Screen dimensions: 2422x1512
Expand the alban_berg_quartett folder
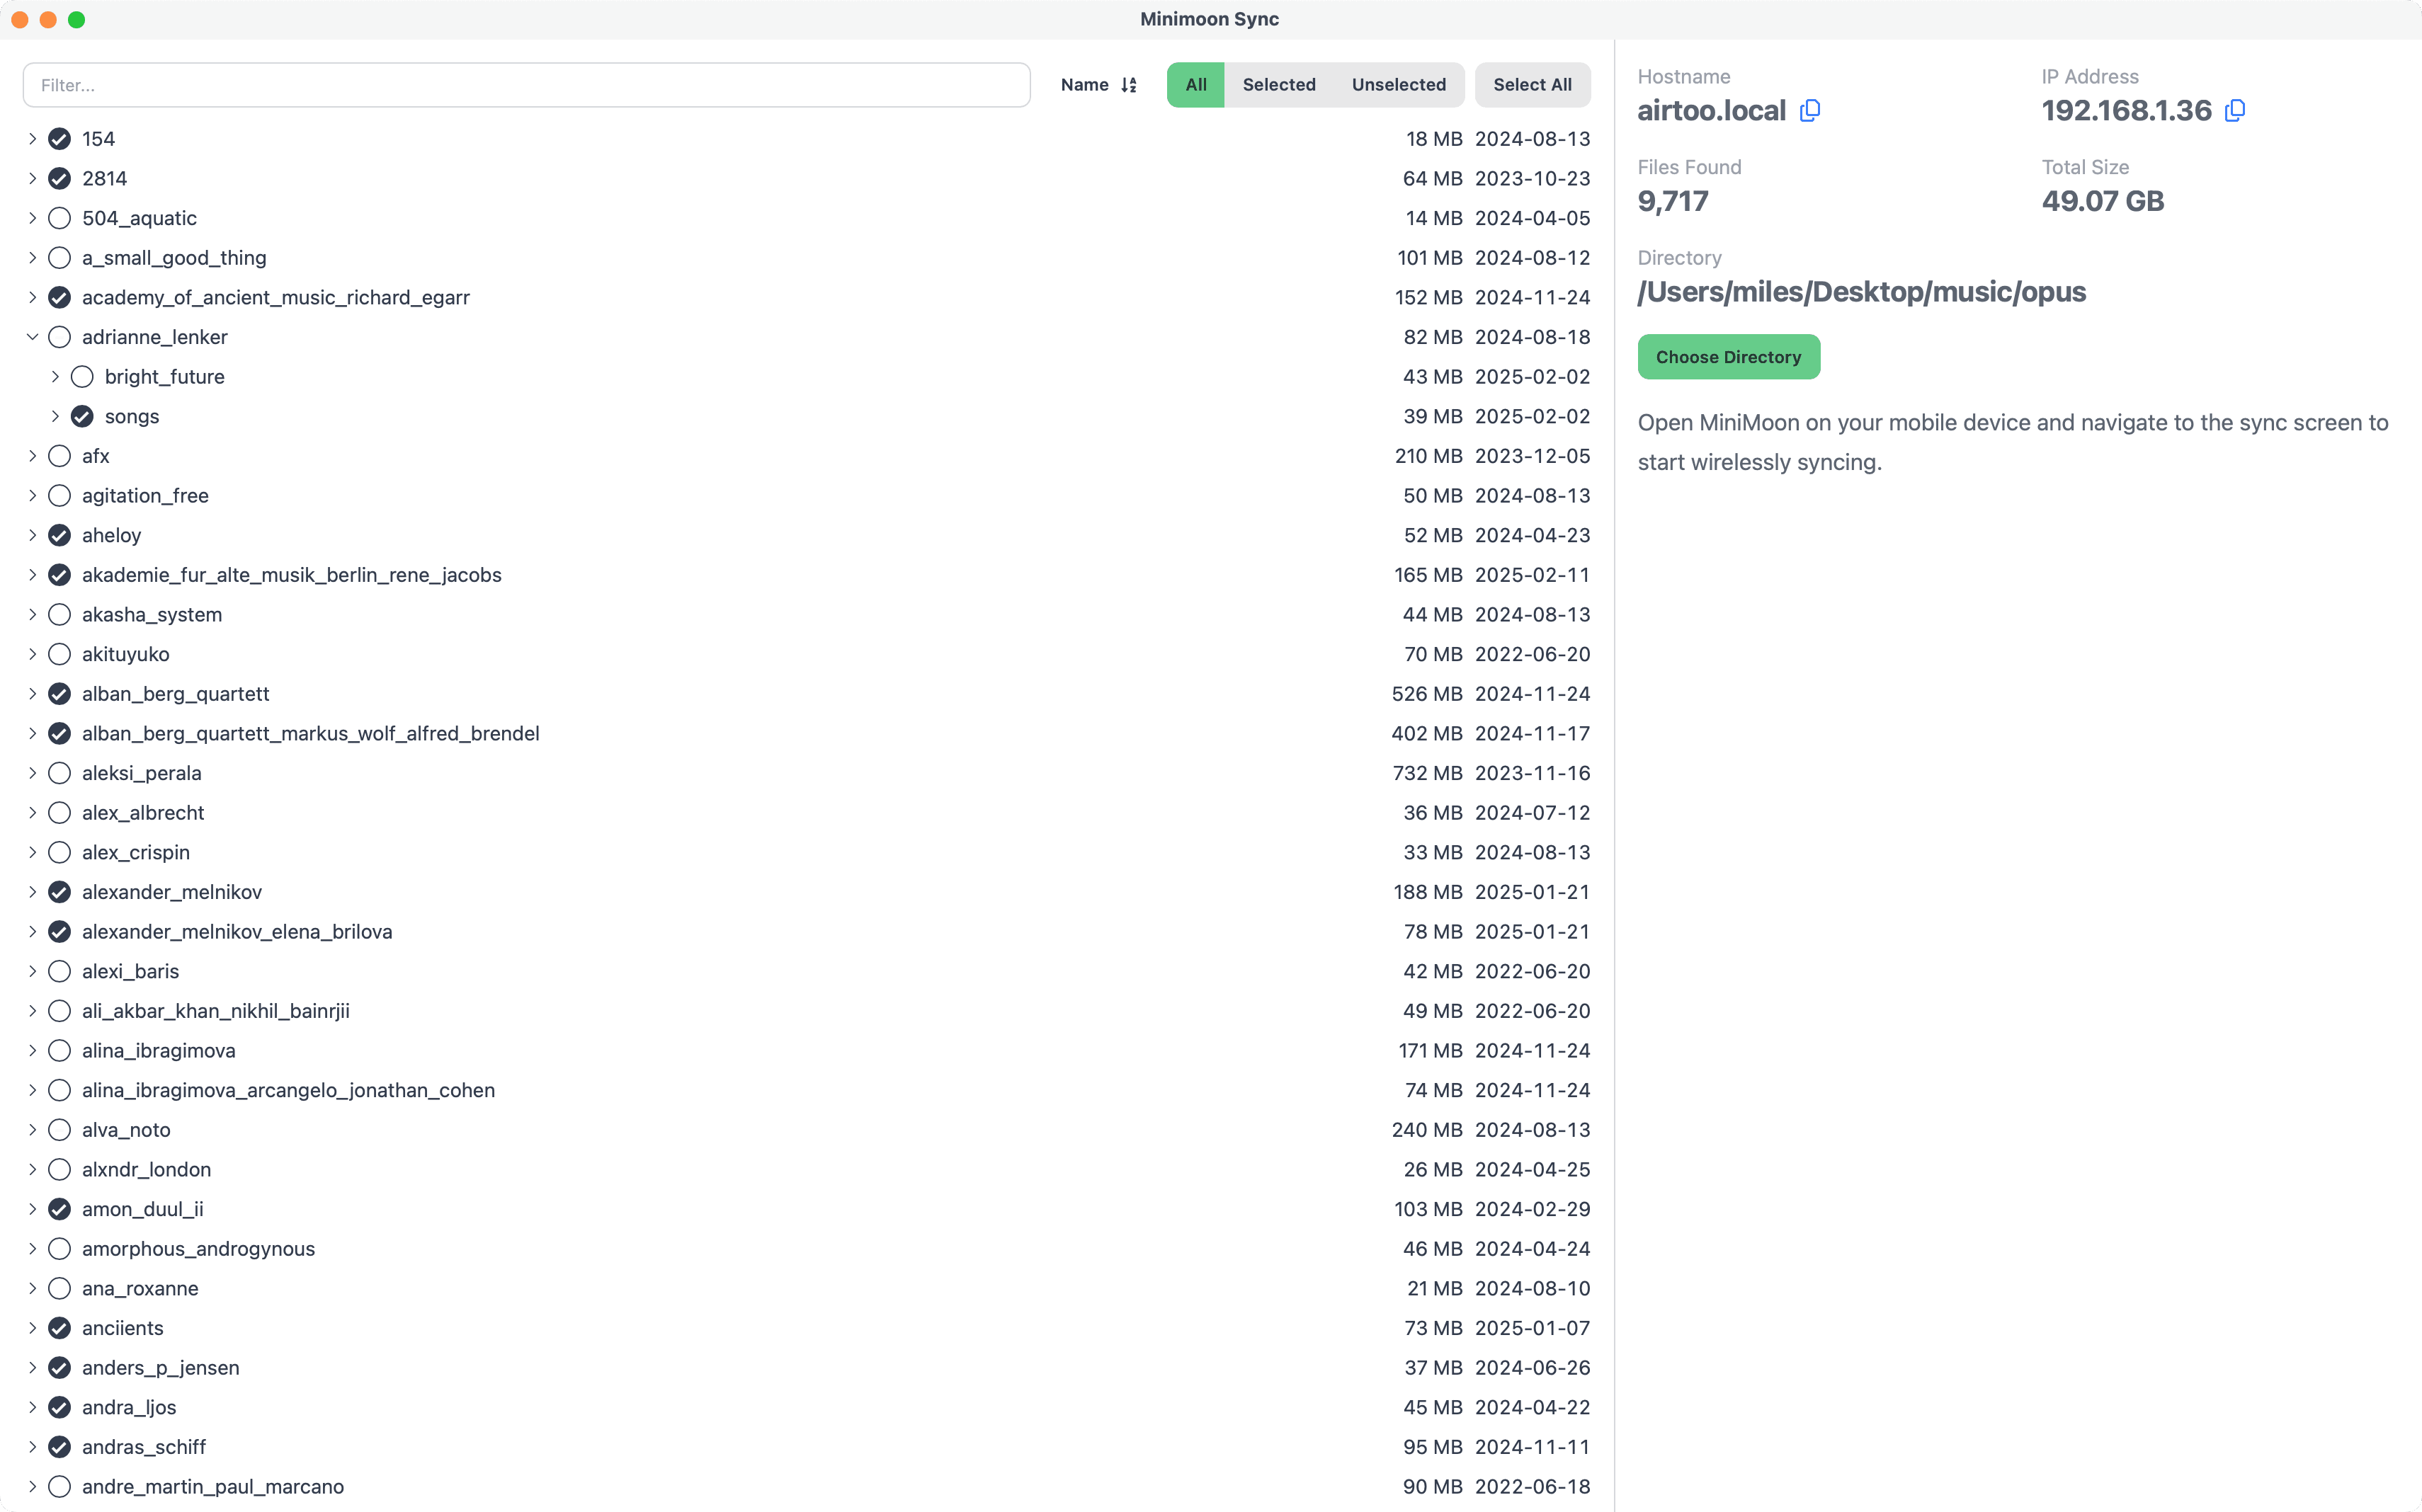coord(31,693)
